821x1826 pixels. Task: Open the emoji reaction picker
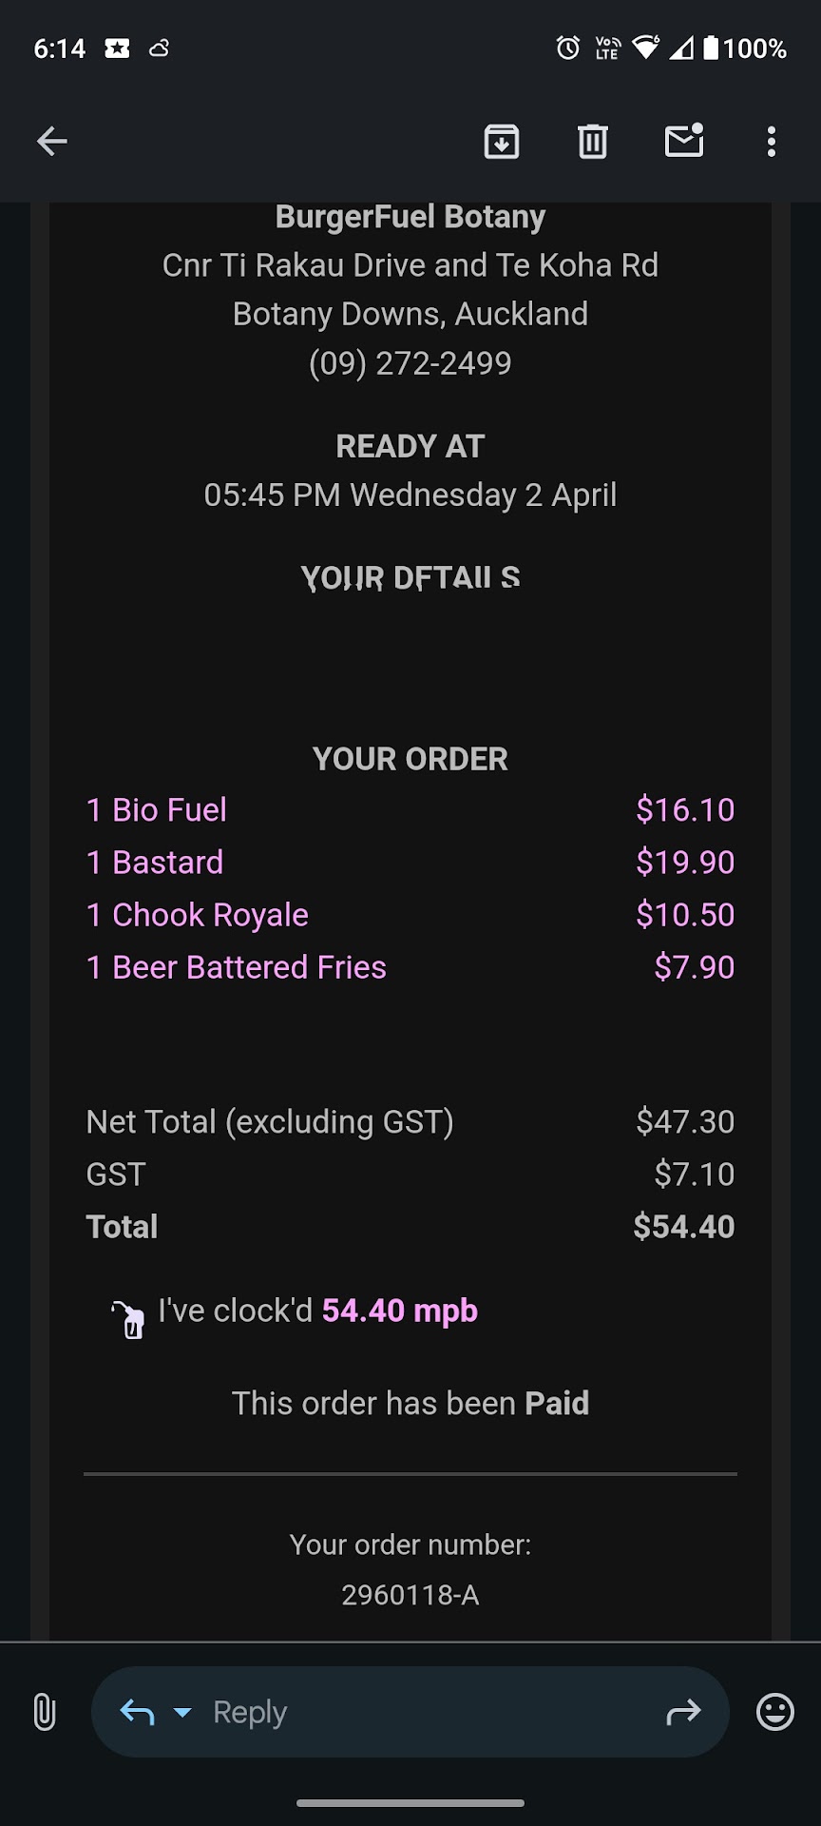pyautogui.click(x=774, y=1712)
